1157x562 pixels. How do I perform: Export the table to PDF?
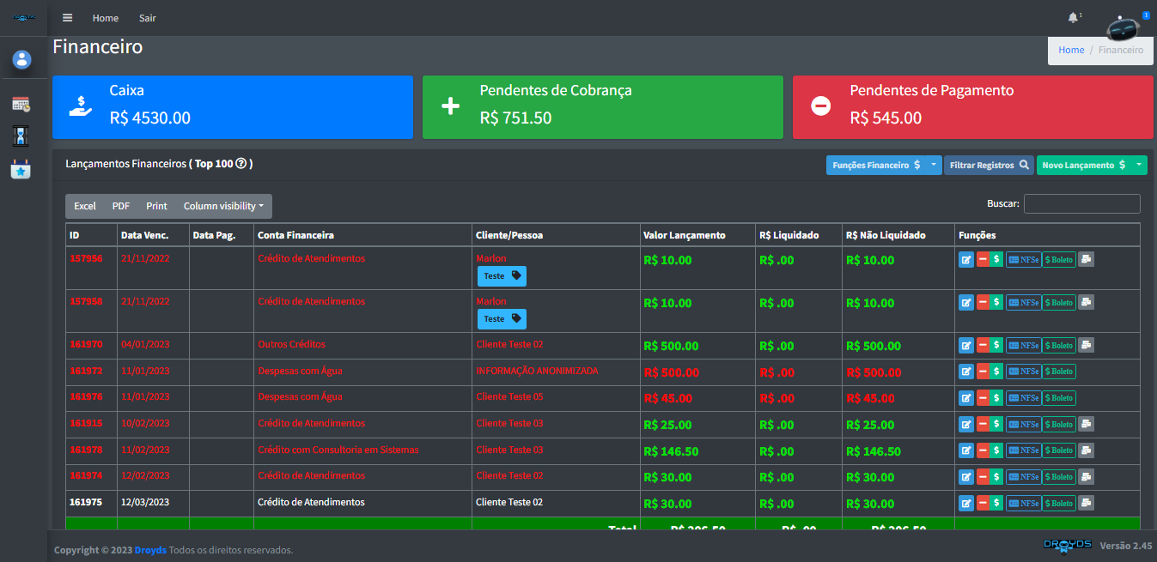tap(121, 206)
